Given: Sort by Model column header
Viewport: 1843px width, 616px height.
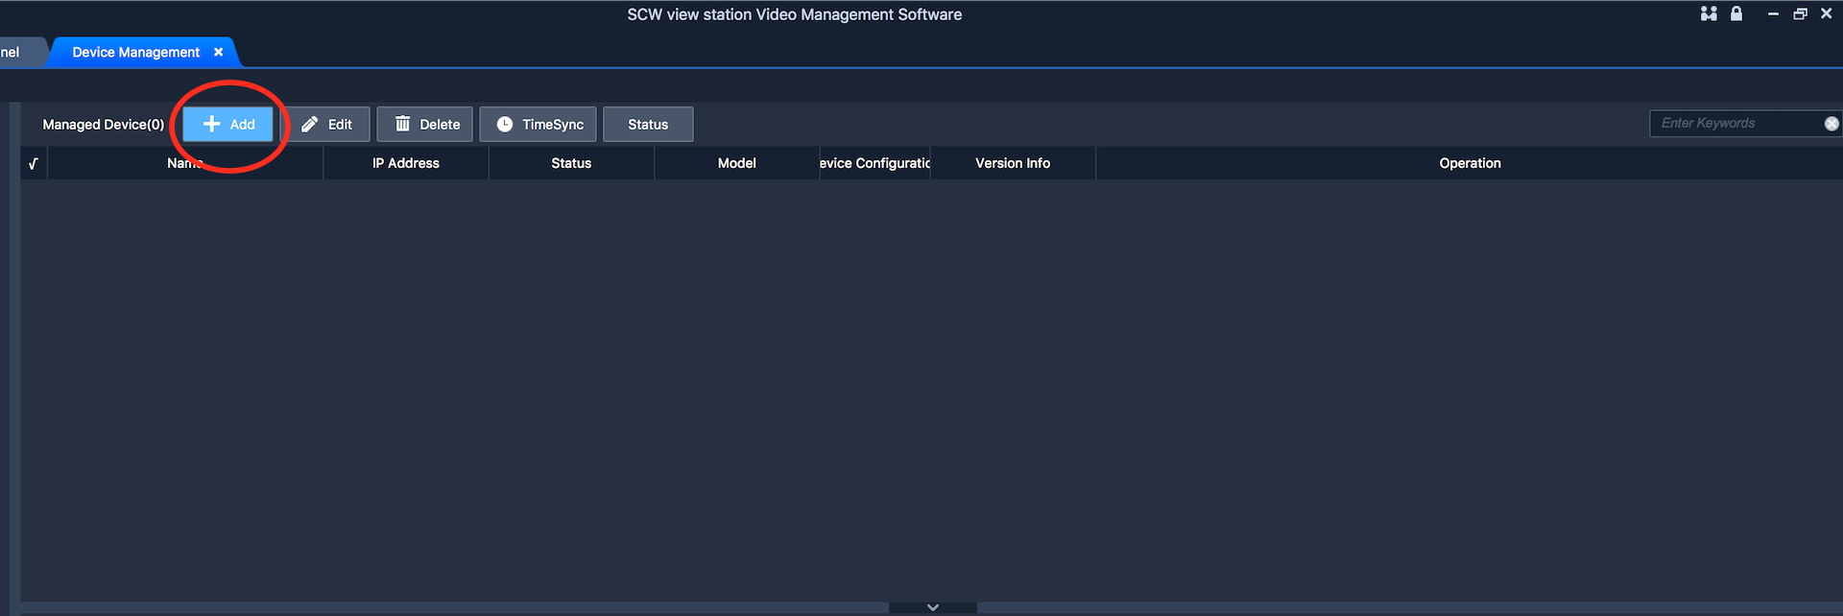Looking at the screenshot, I should (x=737, y=163).
